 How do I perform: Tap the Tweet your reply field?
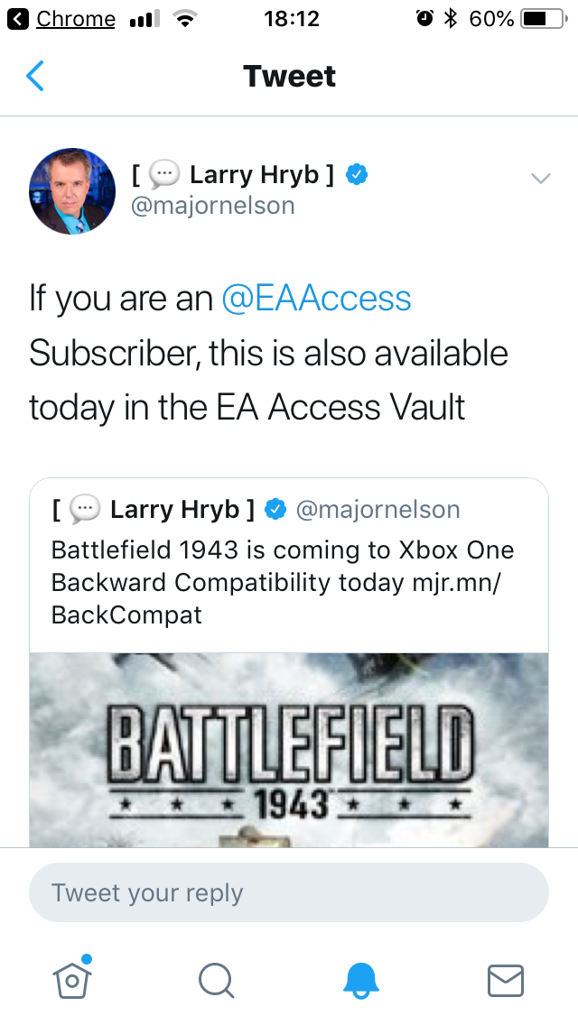pyautogui.click(x=289, y=893)
